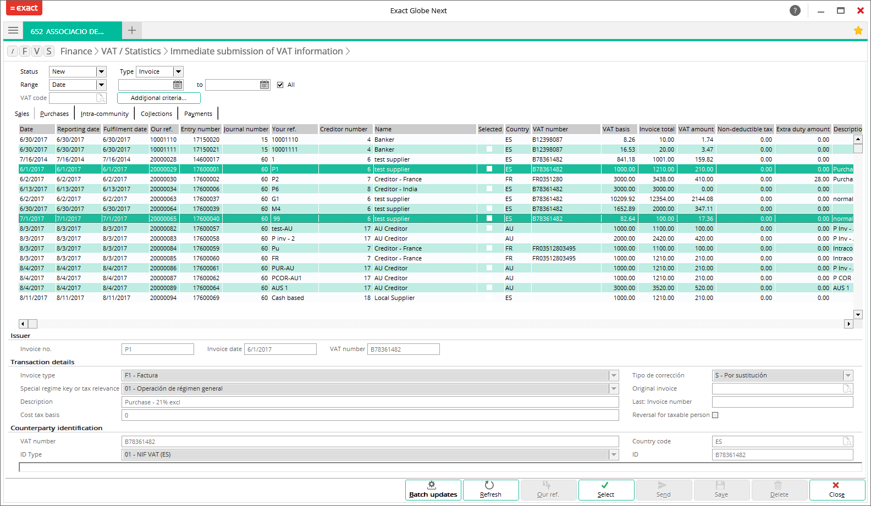Screen dimensions: 871x506
Task: Click the Description field
Action: click(370, 402)
